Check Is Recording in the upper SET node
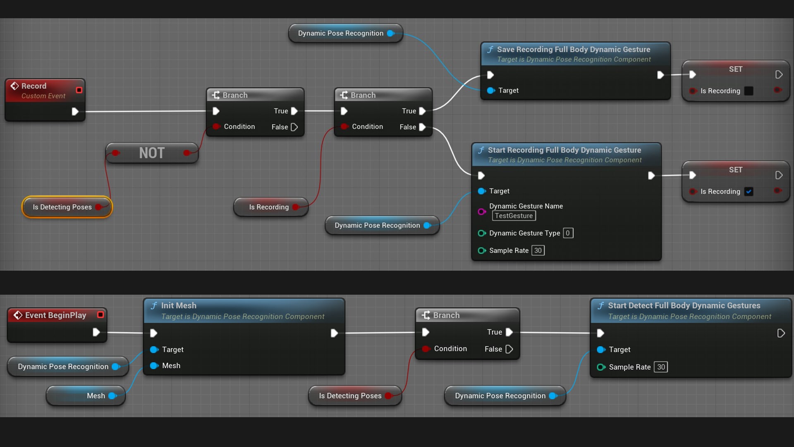The height and width of the screenshot is (447, 794). pyautogui.click(x=749, y=91)
